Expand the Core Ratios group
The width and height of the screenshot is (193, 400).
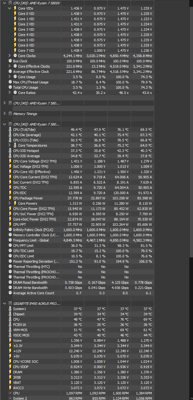coord(9,93)
